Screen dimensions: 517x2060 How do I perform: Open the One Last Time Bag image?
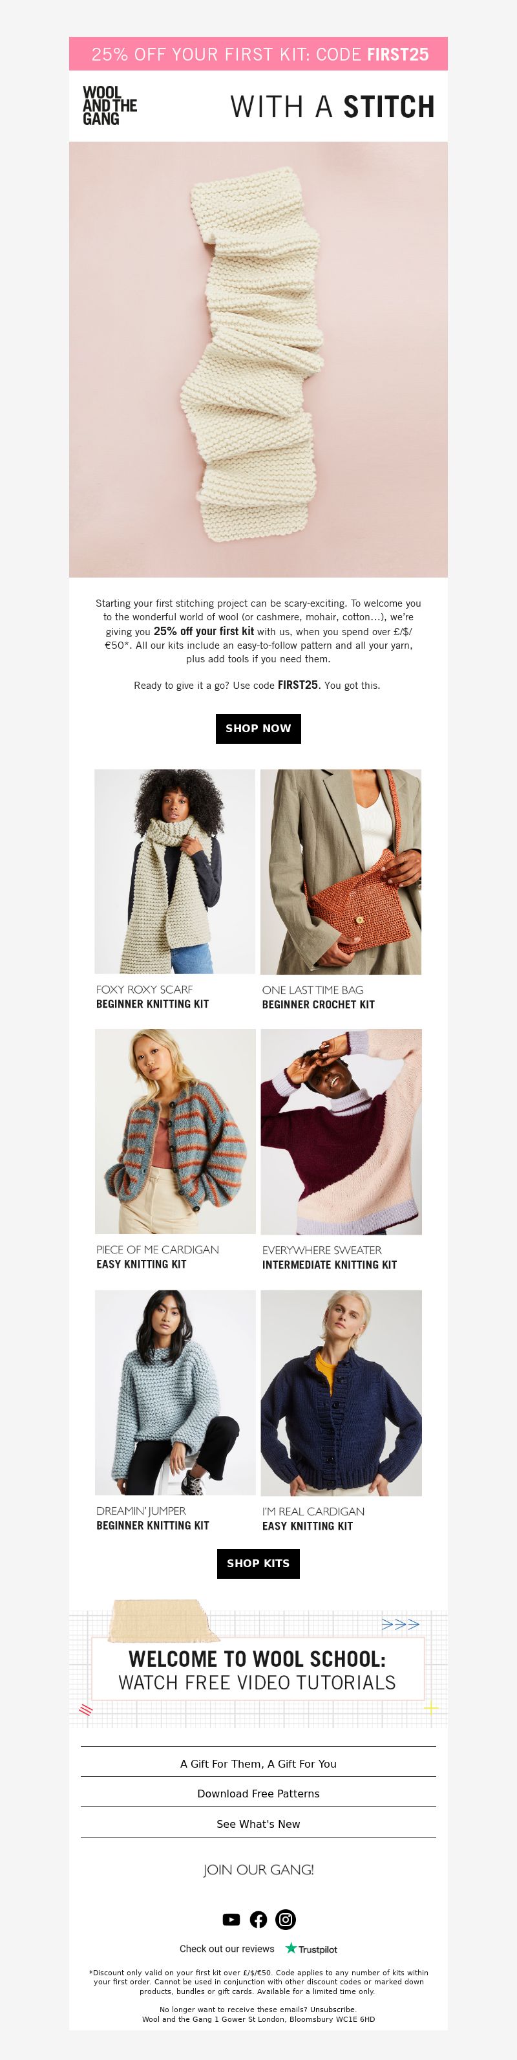341,872
